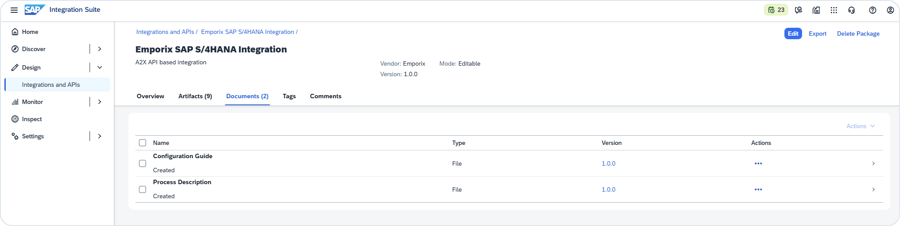
Task: Click the Integration Suite title text
Action: click(75, 10)
